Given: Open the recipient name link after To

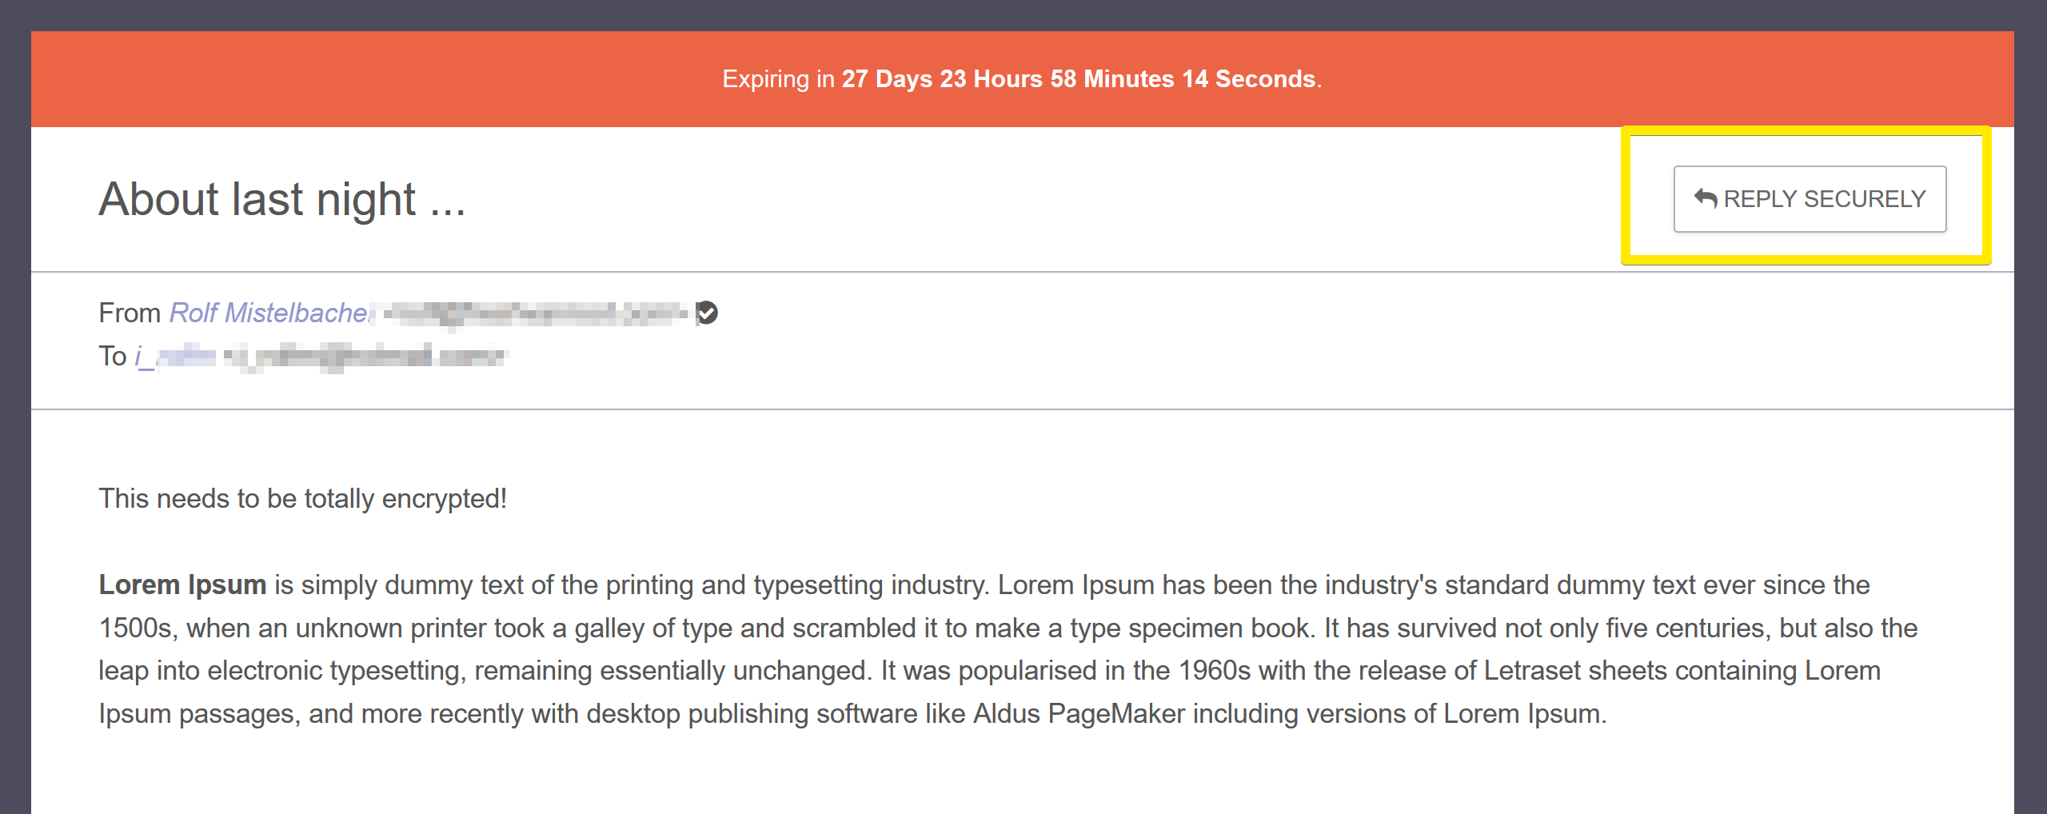Looking at the screenshot, I should pyautogui.click(x=175, y=356).
